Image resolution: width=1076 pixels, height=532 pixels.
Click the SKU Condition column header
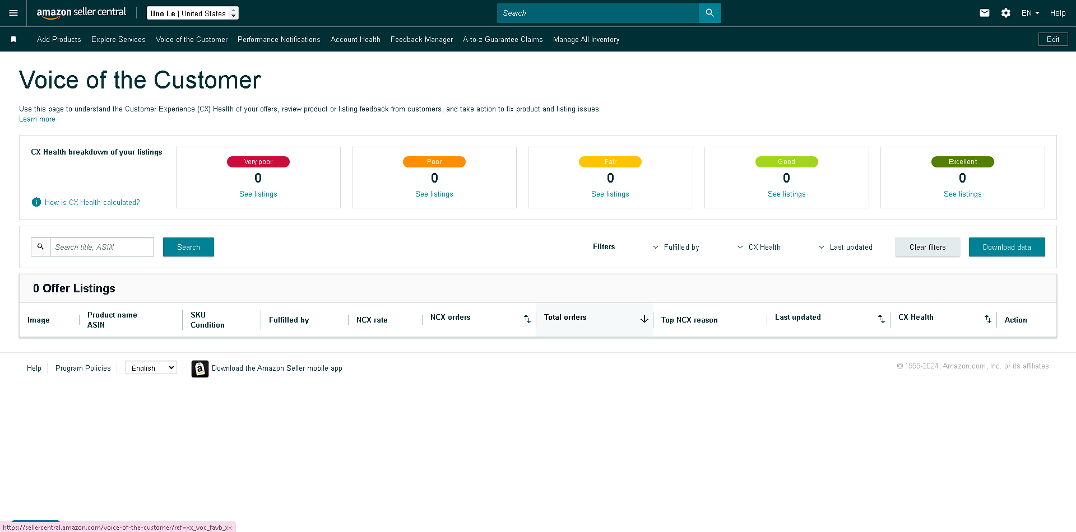click(207, 320)
